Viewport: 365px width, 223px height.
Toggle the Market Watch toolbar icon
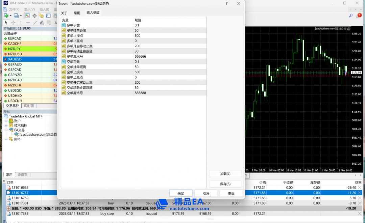[x=28, y=16]
